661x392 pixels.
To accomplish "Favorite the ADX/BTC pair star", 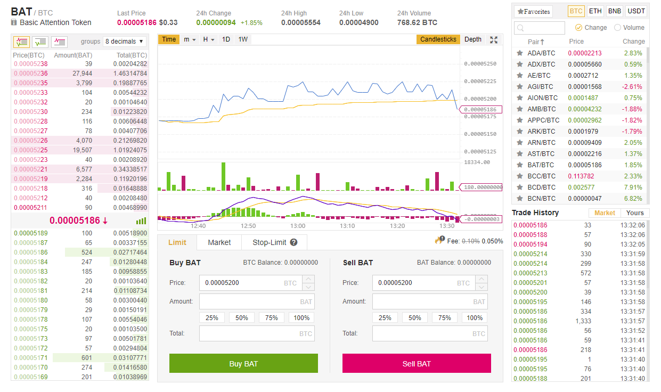I will [x=519, y=64].
